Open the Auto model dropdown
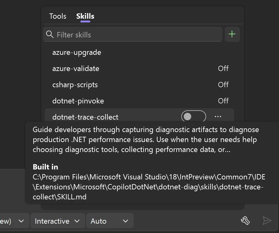The image size is (279, 233). tap(110, 221)
